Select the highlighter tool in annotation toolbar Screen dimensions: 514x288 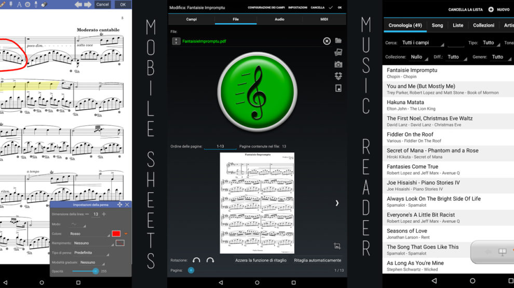pyautogui.click(x=11, y=4)
